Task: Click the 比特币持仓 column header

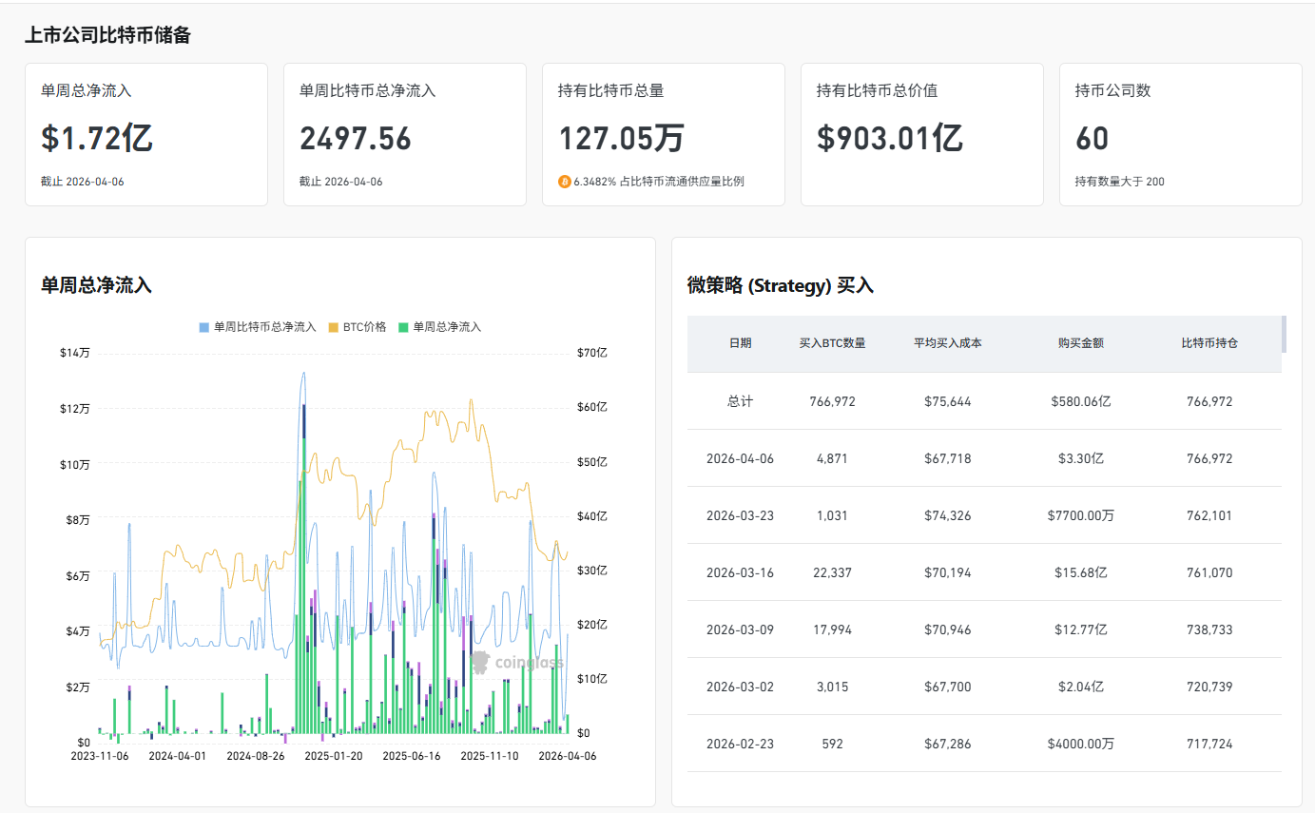Action: 1209,343
